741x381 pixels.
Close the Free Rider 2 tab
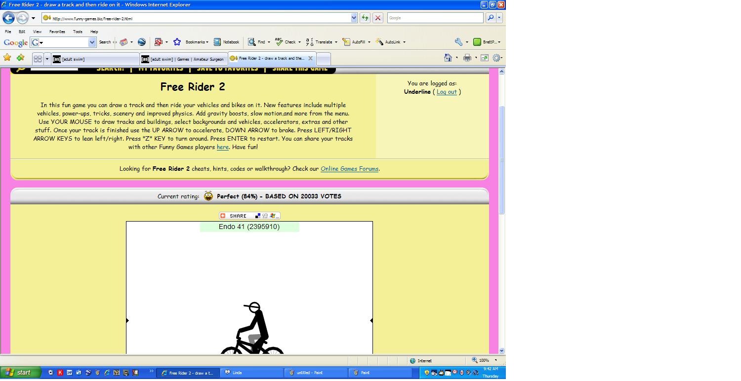coord(310,58)
